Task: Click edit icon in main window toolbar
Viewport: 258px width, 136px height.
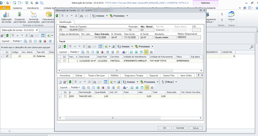Action: coord(2,36)
